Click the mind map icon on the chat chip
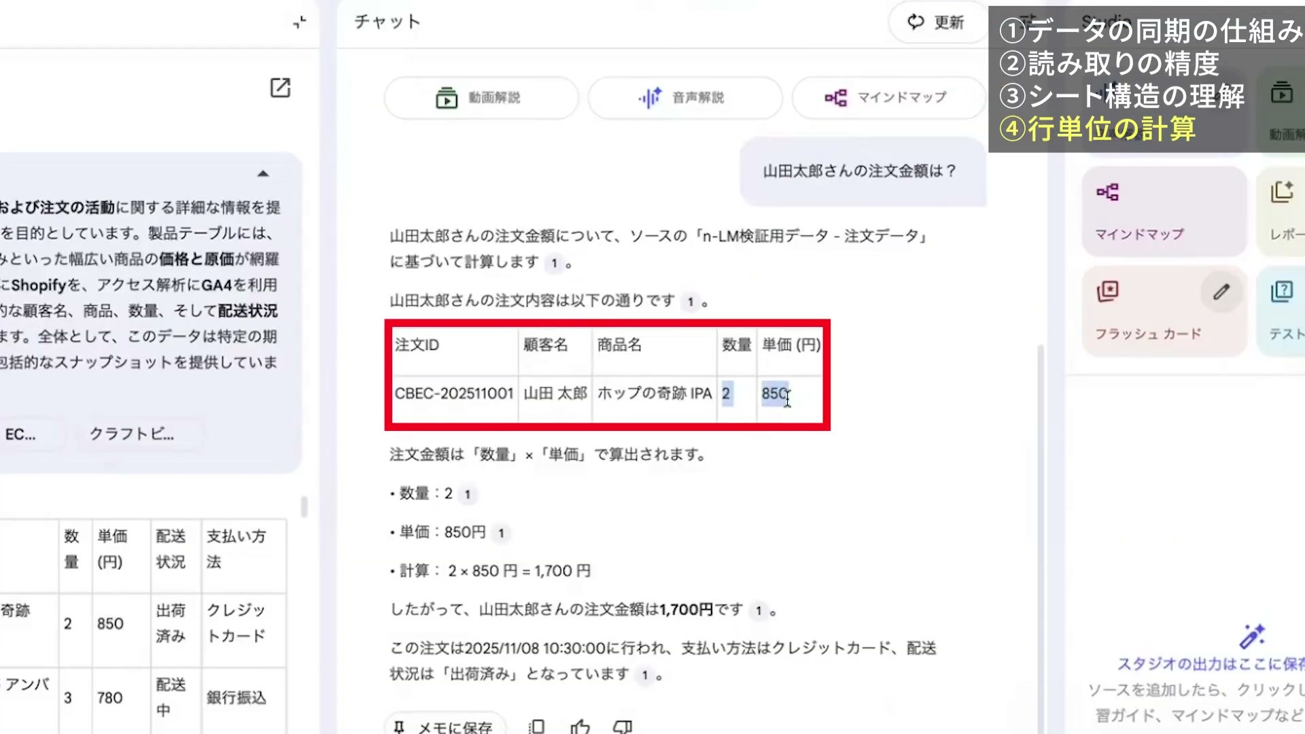Image resolution: width=1305 pixels, height=734 pixels. click(x=835, y=98)
